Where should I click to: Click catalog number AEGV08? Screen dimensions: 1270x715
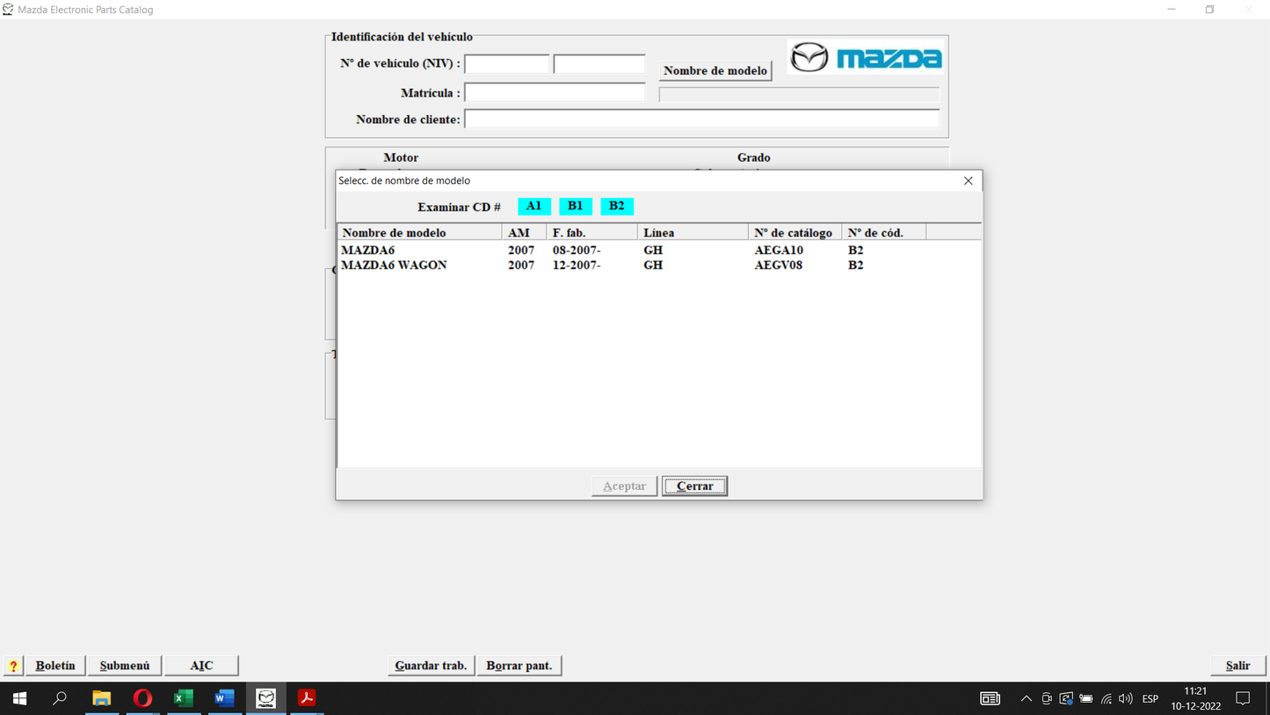click(779, 265)
